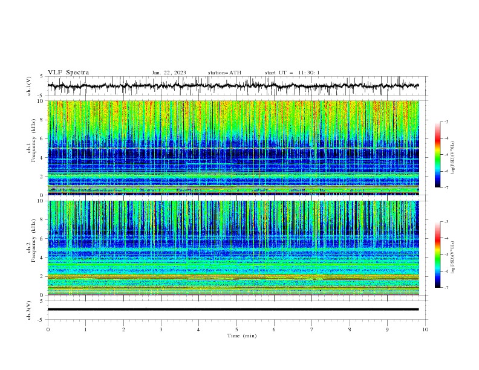
Task: Click the log(PSD) label beside ch.2 colorbar
Action: (452, 258)
